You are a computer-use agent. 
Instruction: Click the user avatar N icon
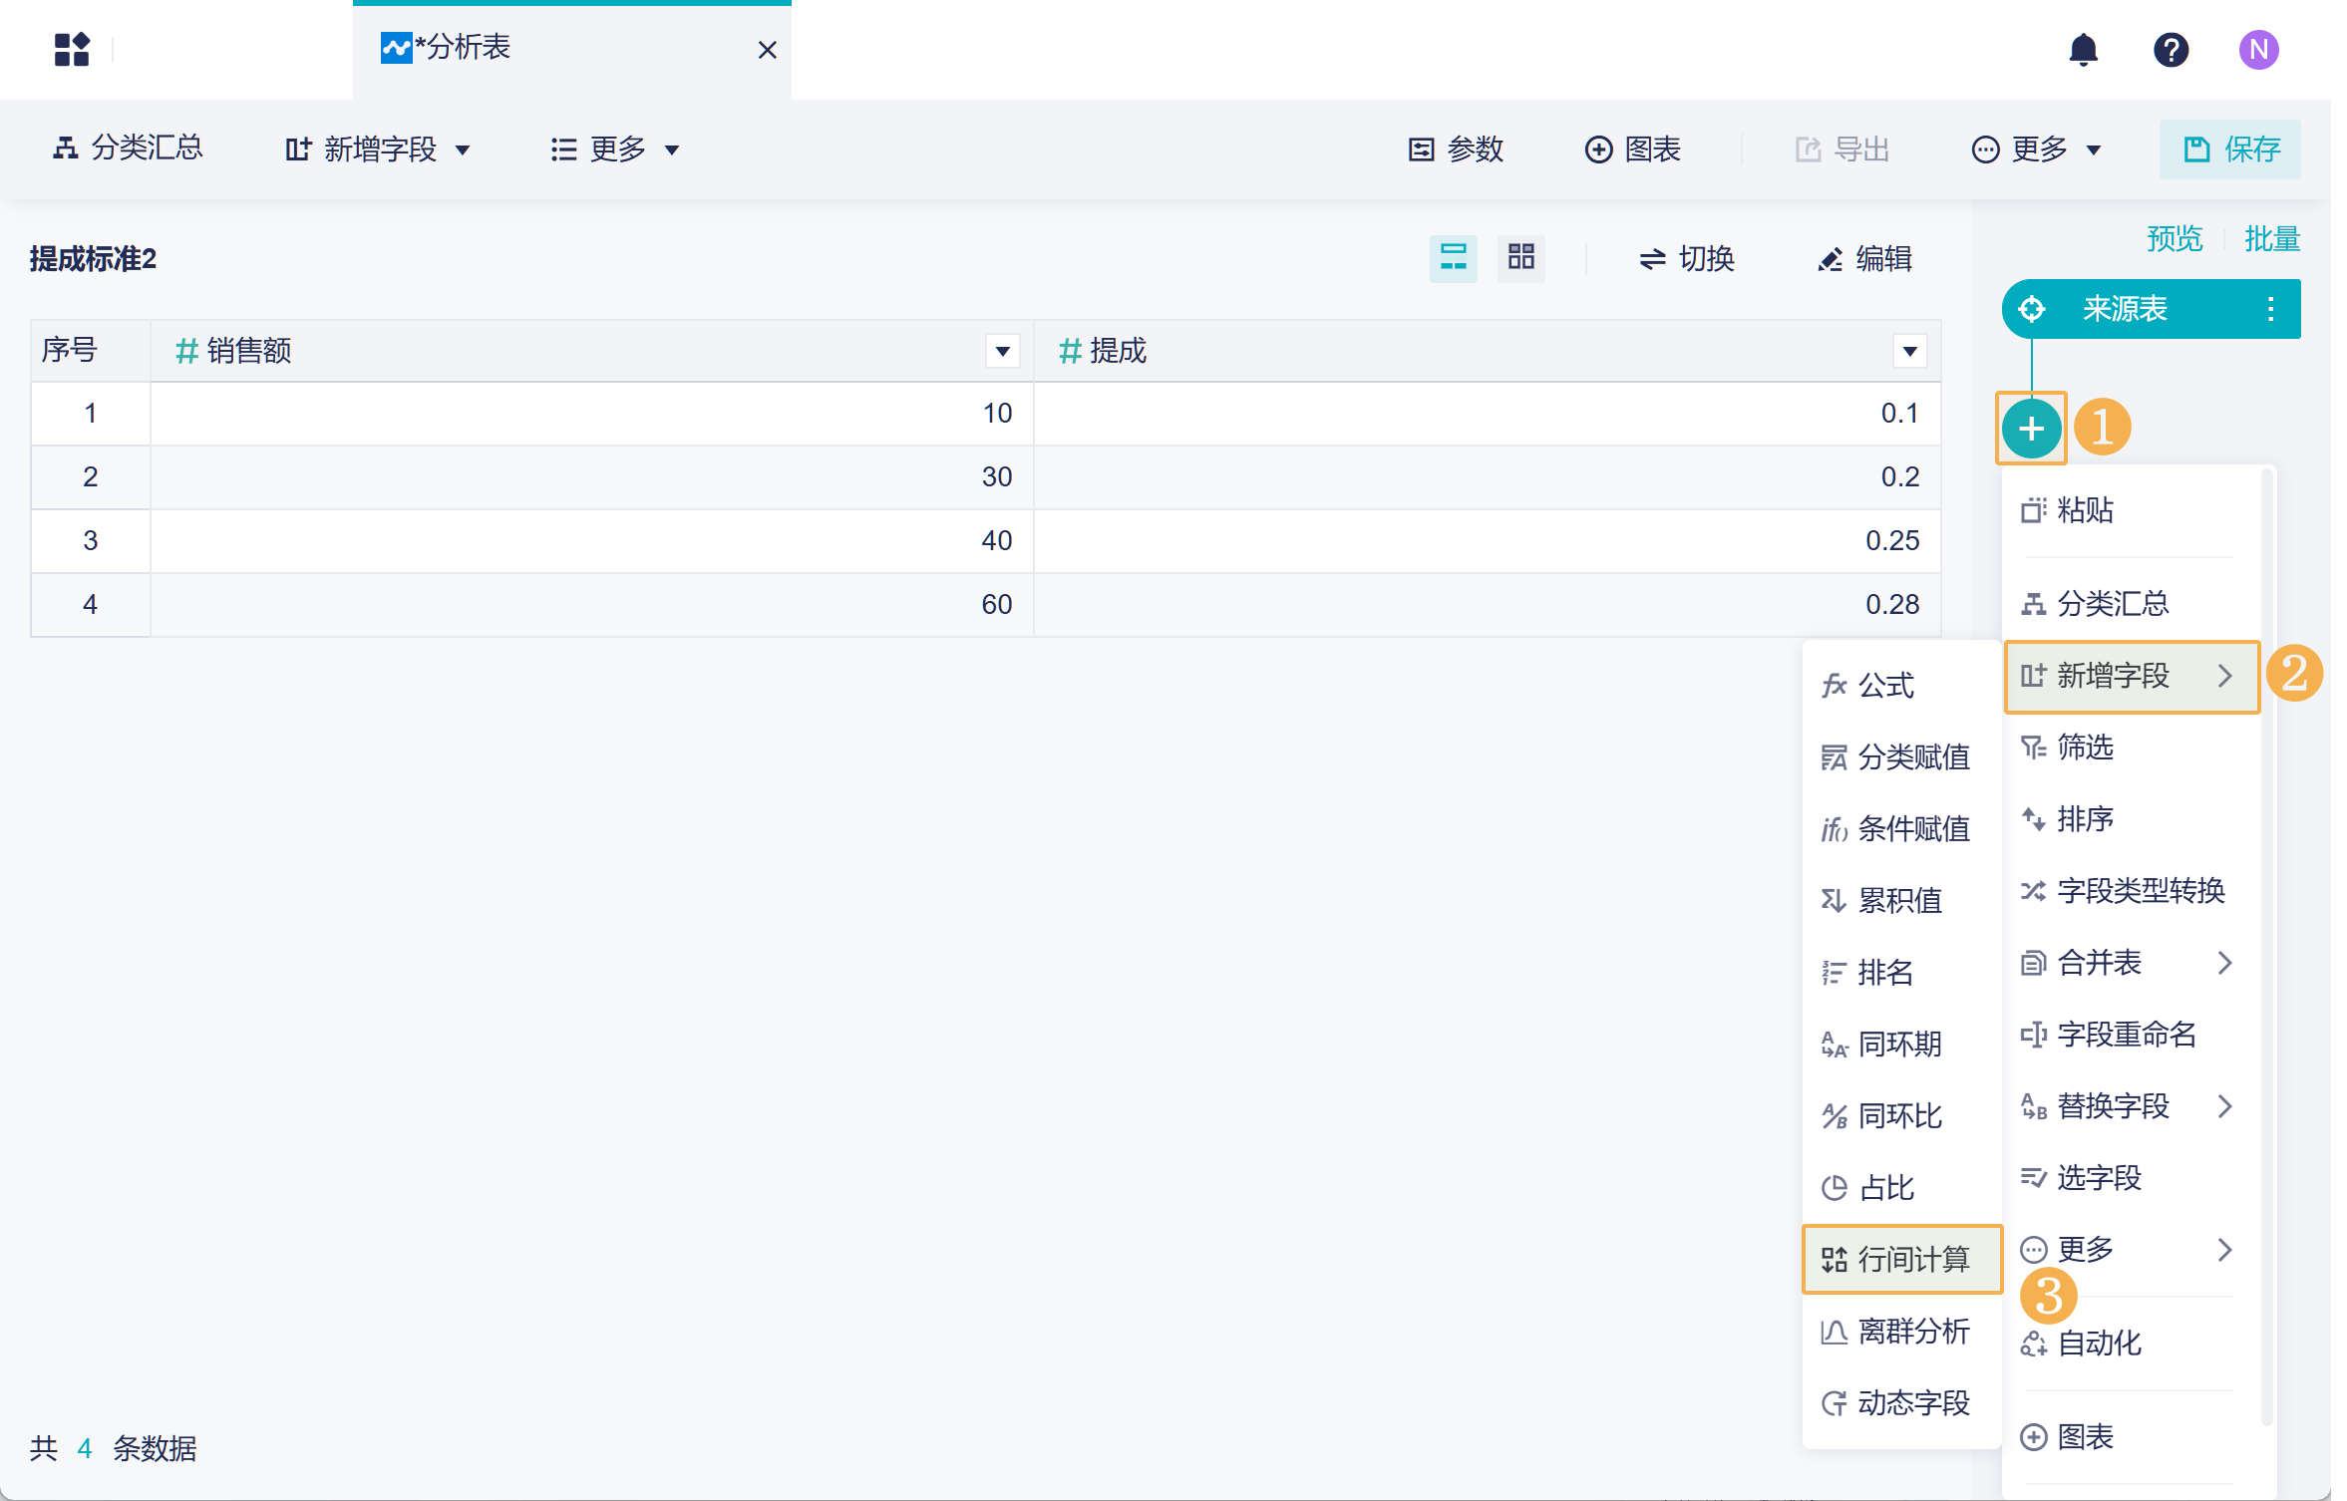click(x=2258, y=50)
